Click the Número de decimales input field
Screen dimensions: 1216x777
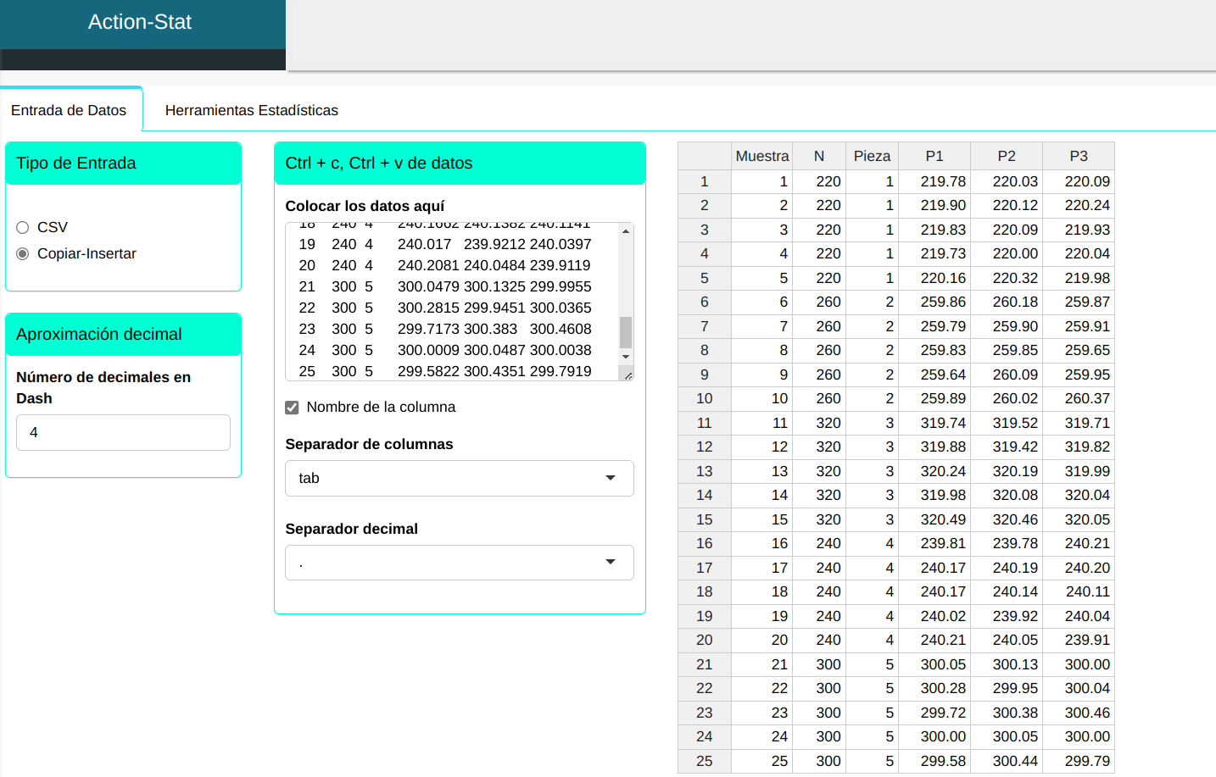coord(123,432)
